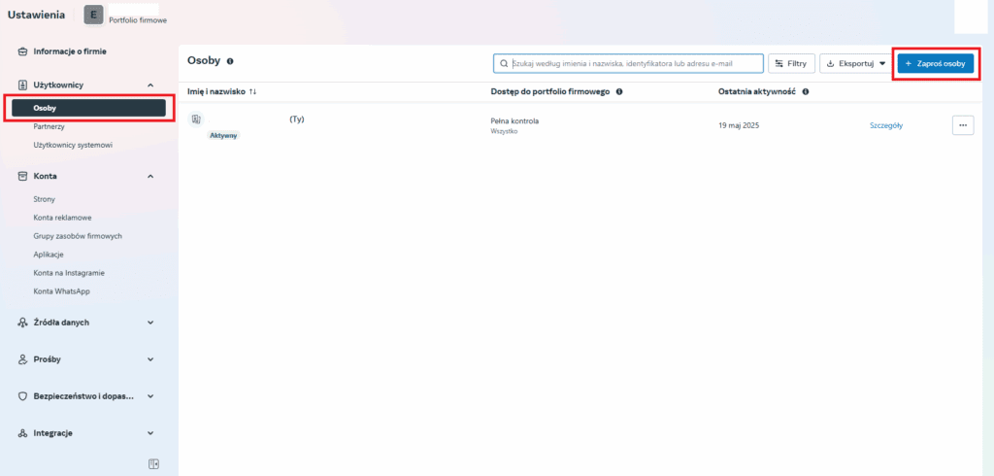The height and width of the screenshot is (476, 994).
Task: Open Aplikacje under Konta
Action: click(49, 255)
